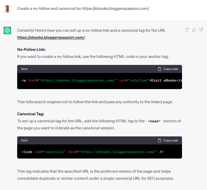Screen dimensions: 207x190
Task: Click the "Canonical Tag:" heading
Action: point(31,114)
